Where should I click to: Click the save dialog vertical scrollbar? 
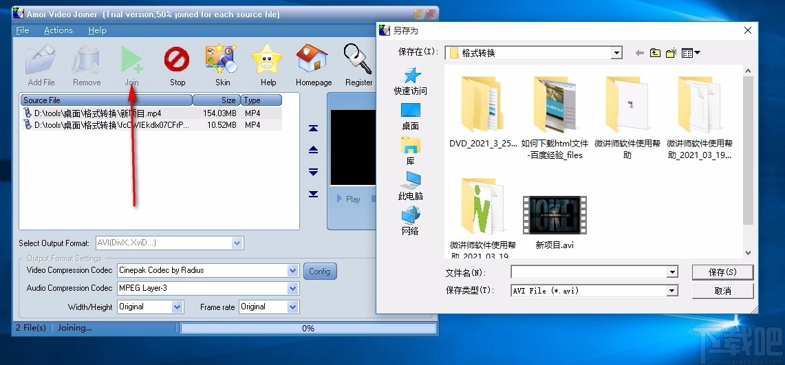pyautogui.click(x=748, y=150)
